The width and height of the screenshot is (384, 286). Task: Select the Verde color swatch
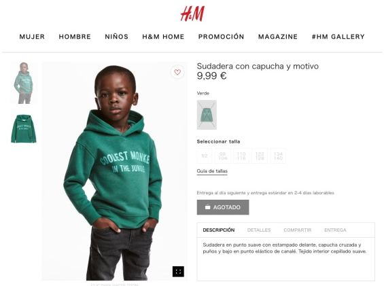click(x=207, y=115)
